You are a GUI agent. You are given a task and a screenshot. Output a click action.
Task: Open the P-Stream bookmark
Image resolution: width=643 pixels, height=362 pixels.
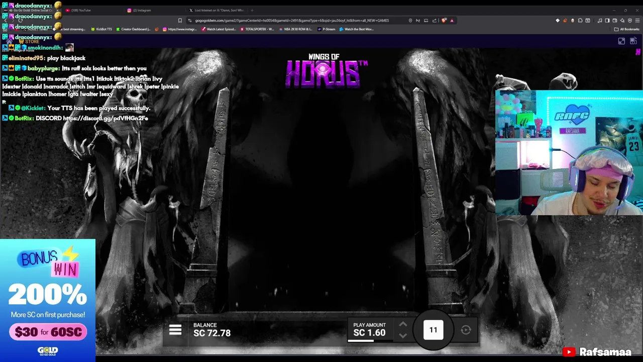[326, 29]
